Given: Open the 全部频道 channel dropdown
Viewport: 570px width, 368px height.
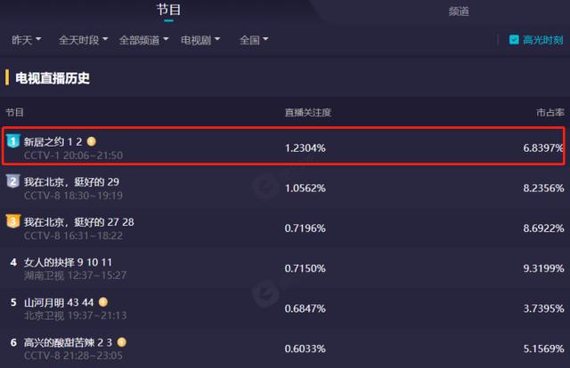Looking at the screenshot, I should pos(143,40).
